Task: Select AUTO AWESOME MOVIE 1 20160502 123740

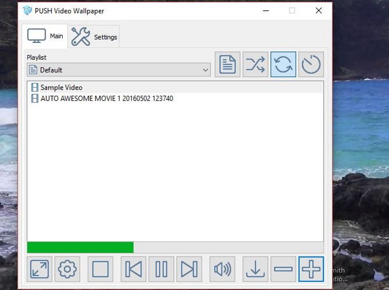Action: 175,98
